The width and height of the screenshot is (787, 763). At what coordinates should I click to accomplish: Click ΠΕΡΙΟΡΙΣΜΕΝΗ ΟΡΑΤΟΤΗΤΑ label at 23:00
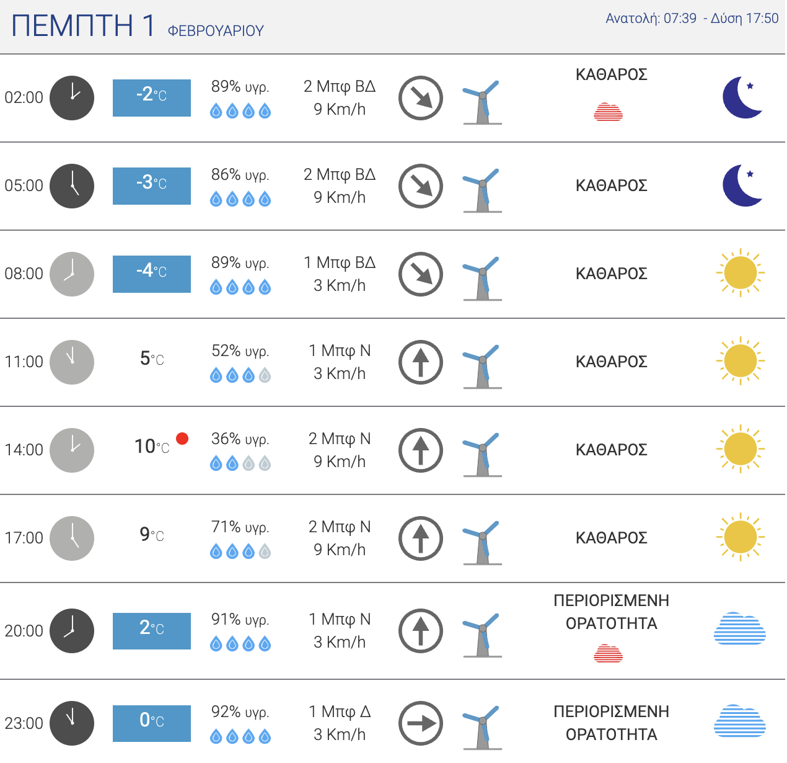pyautogui.click(x=612, y=723)
